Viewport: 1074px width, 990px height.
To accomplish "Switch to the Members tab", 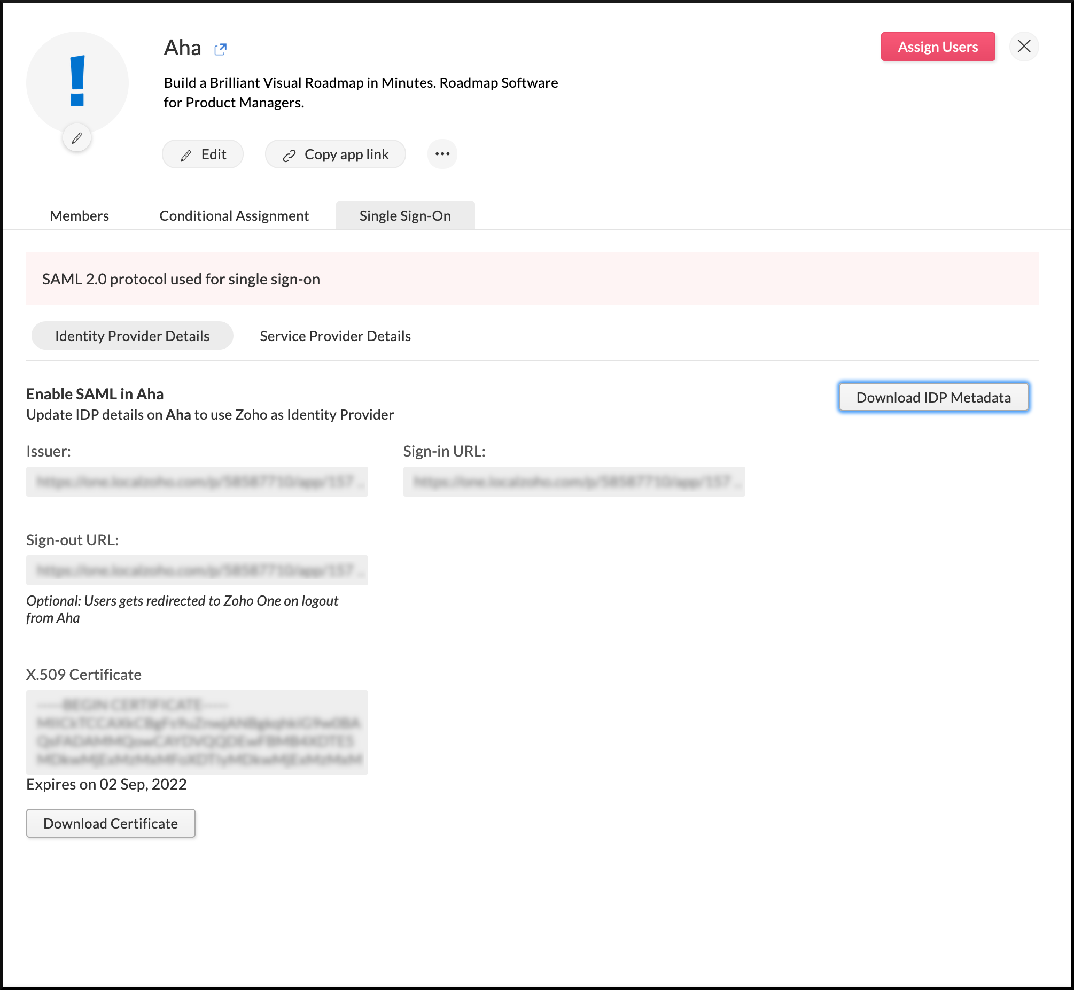I will tap(79, 215).
